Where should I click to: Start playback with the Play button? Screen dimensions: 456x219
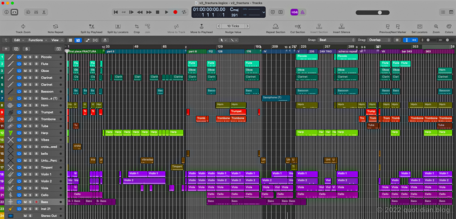pos(167,12)
